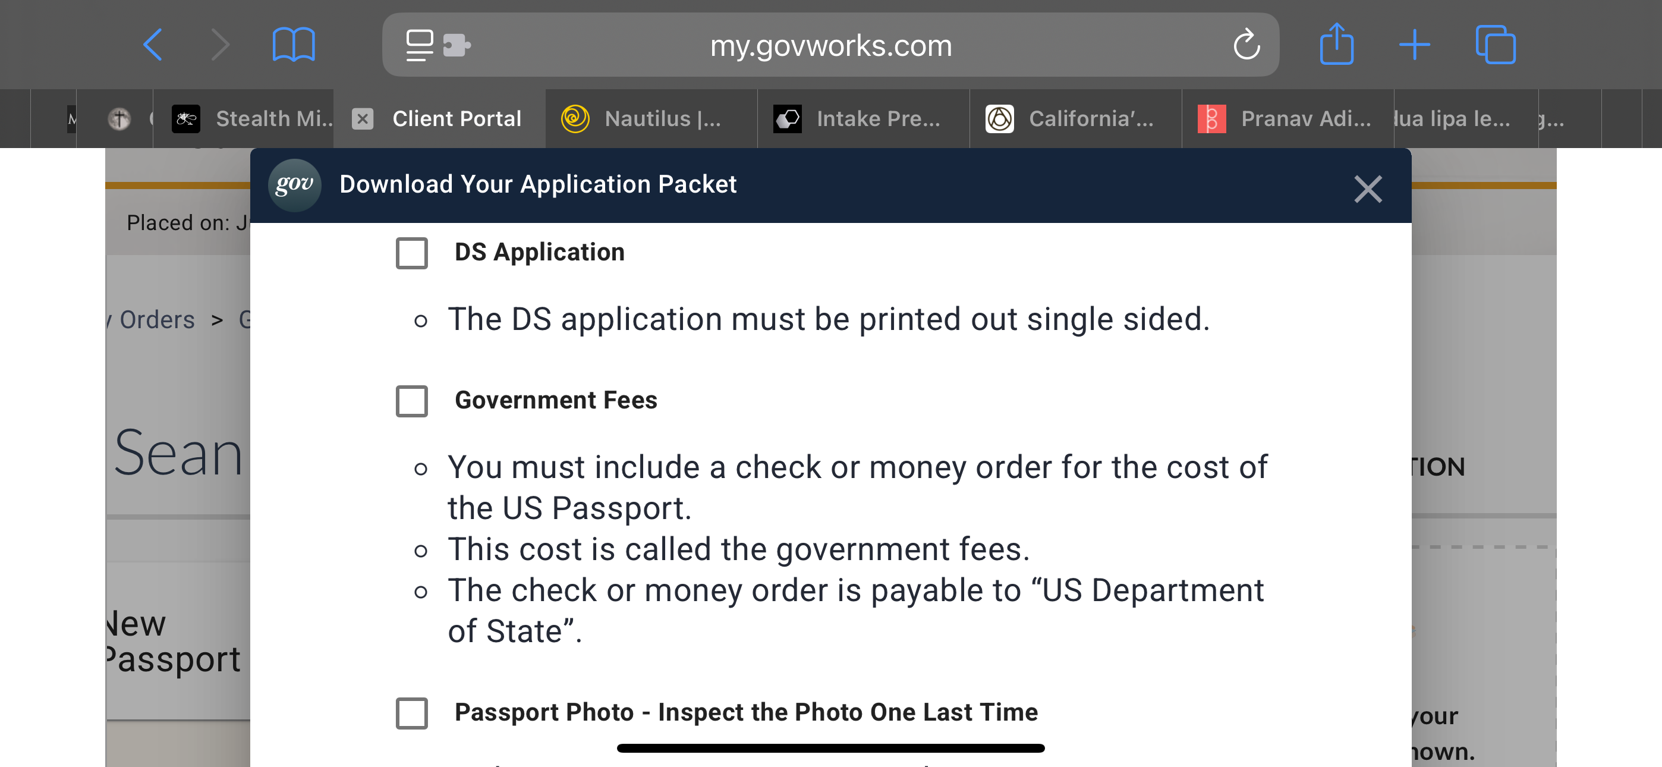Switch to the Stealth Mi.. tab
Viewport: 1662px width, 767px height.
coord(251,119)
